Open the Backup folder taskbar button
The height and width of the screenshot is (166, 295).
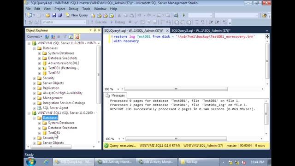tap(199, 162)
